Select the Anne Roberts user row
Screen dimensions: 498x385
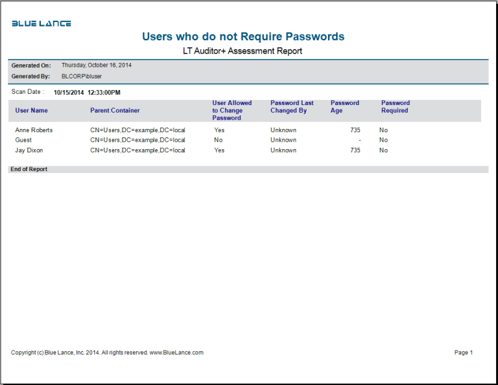[34, 130]
